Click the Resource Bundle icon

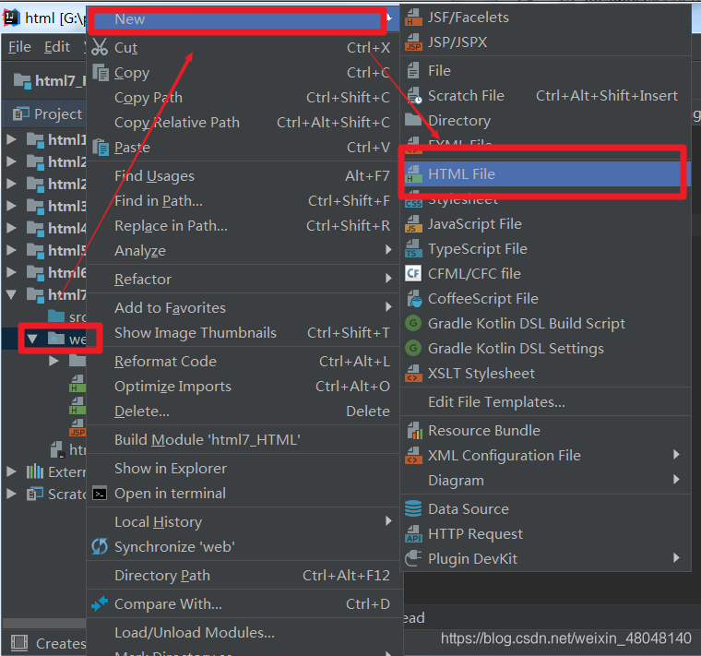coord(414,431)
